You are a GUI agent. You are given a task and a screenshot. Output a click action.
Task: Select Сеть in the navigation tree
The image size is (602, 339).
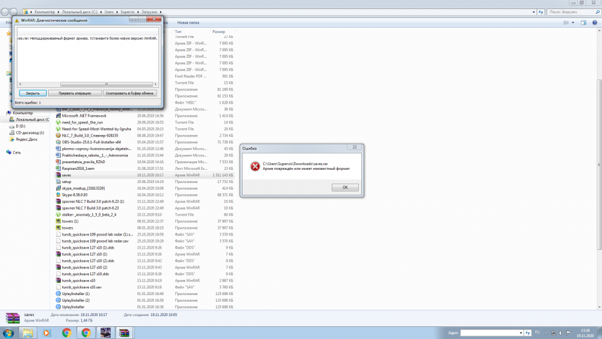[16, 152]
